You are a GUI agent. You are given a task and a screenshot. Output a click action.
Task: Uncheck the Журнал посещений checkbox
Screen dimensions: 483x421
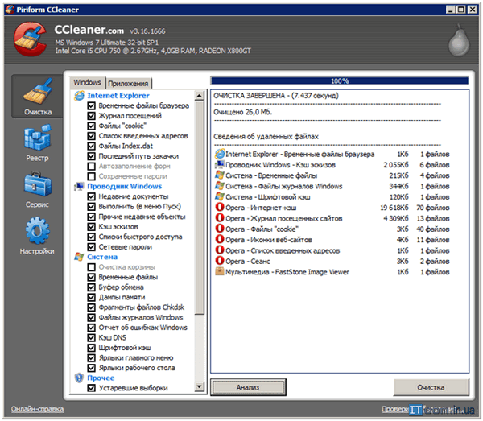click(92, 116)
